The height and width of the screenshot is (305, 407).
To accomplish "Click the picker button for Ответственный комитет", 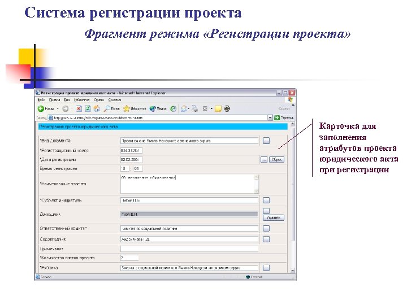I will click(x=266, y=229).
